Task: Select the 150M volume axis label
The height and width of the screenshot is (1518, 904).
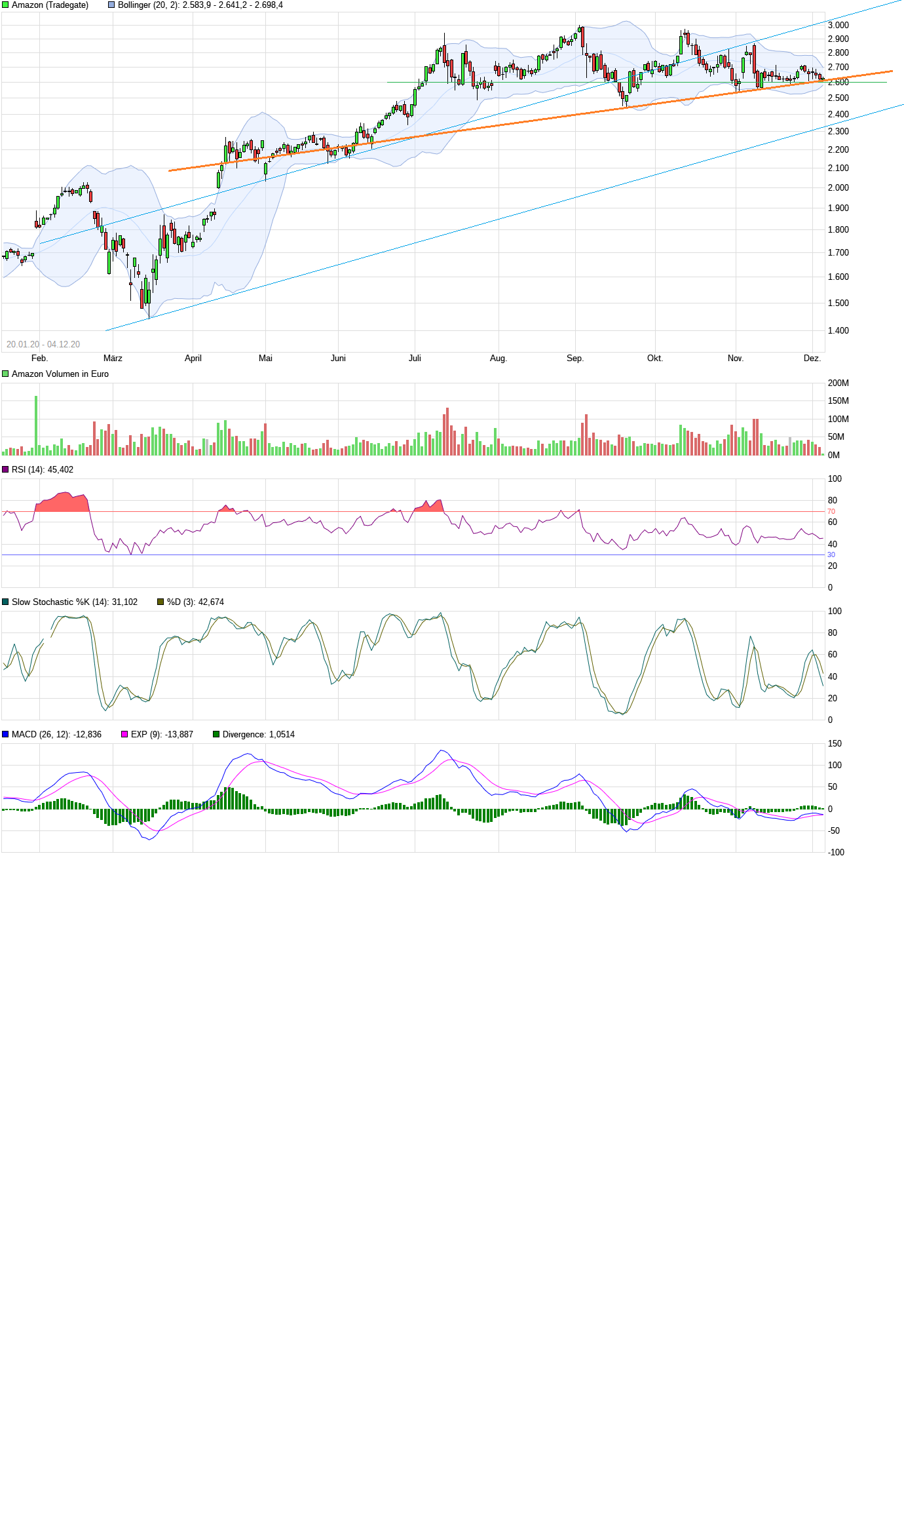Action: (838, 401)
